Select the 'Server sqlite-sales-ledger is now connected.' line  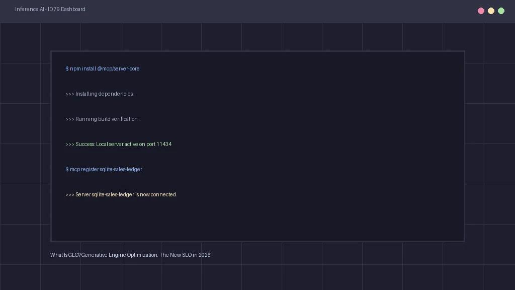[121, 195]
